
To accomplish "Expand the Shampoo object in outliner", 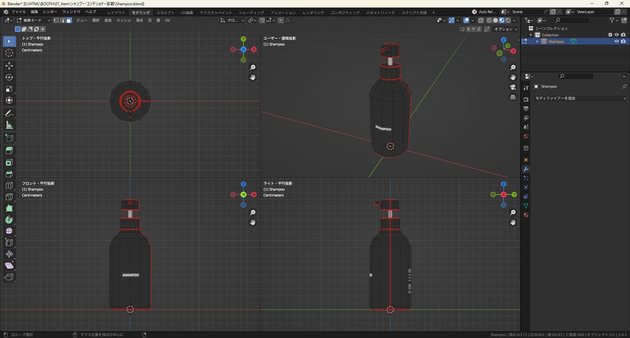I will pyautogui.click(x=537, y=42).
